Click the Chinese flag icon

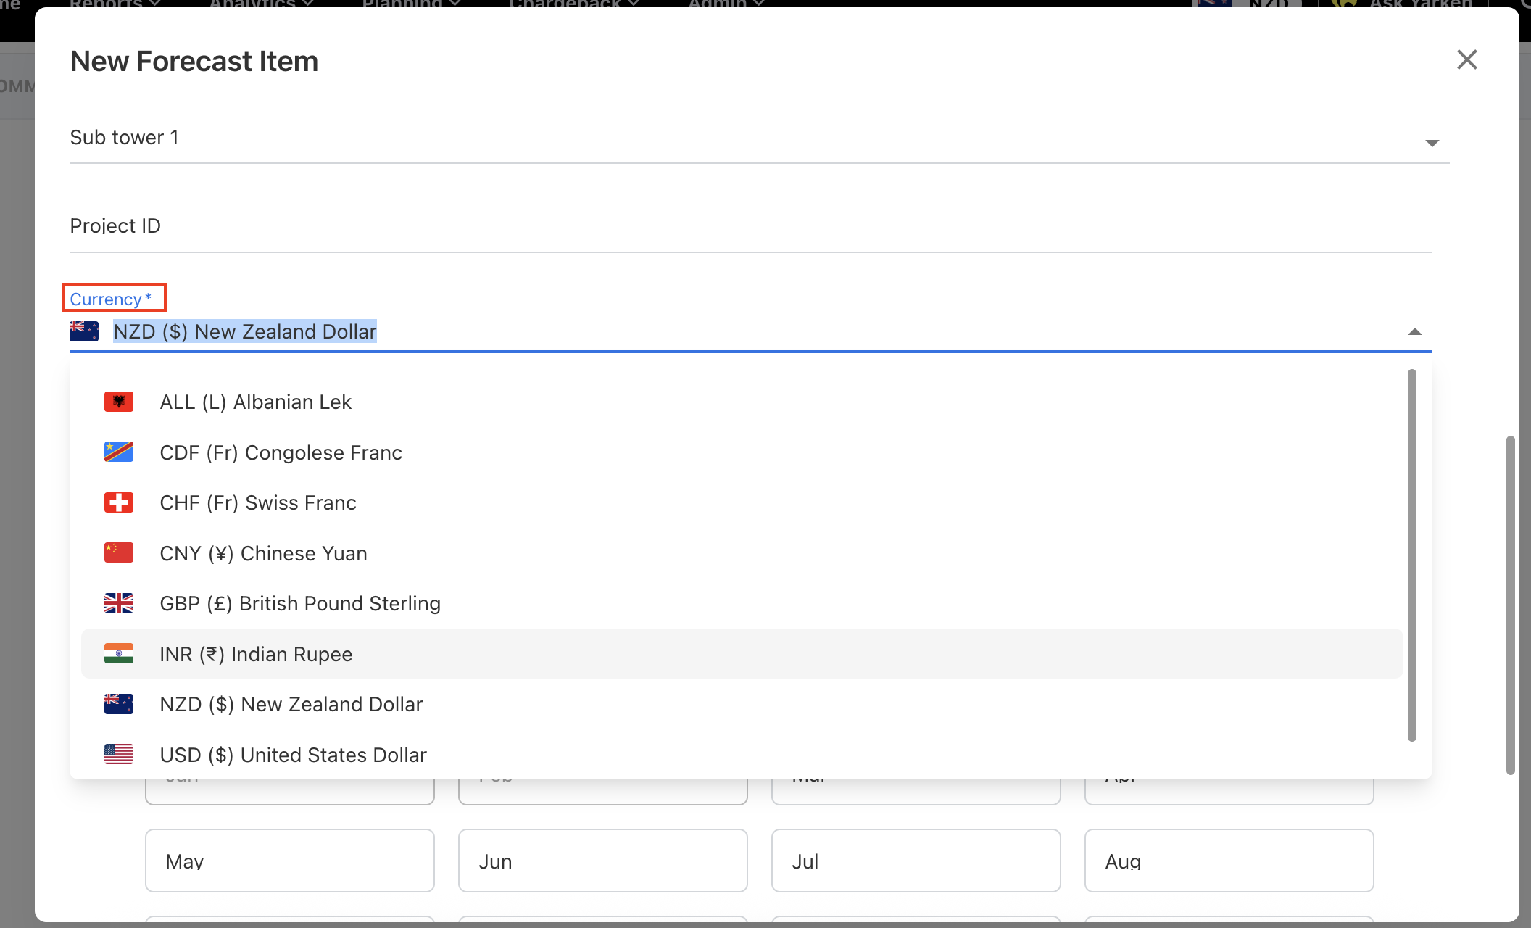(x=118, y=553)
